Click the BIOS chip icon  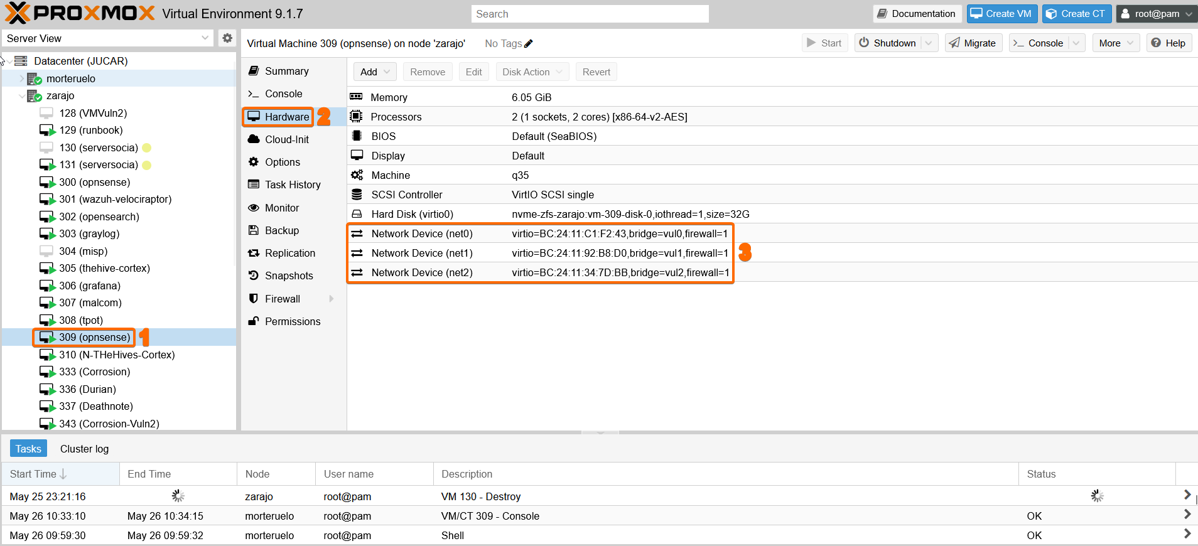click(x=357, y=136)
